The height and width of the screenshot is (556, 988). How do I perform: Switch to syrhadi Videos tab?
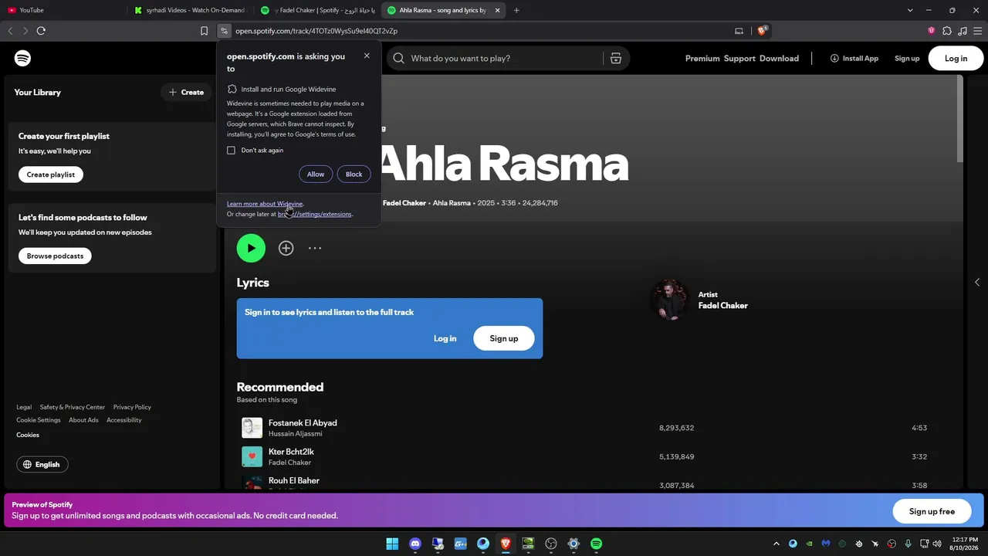pyautogui.click(x=189, y=10)
